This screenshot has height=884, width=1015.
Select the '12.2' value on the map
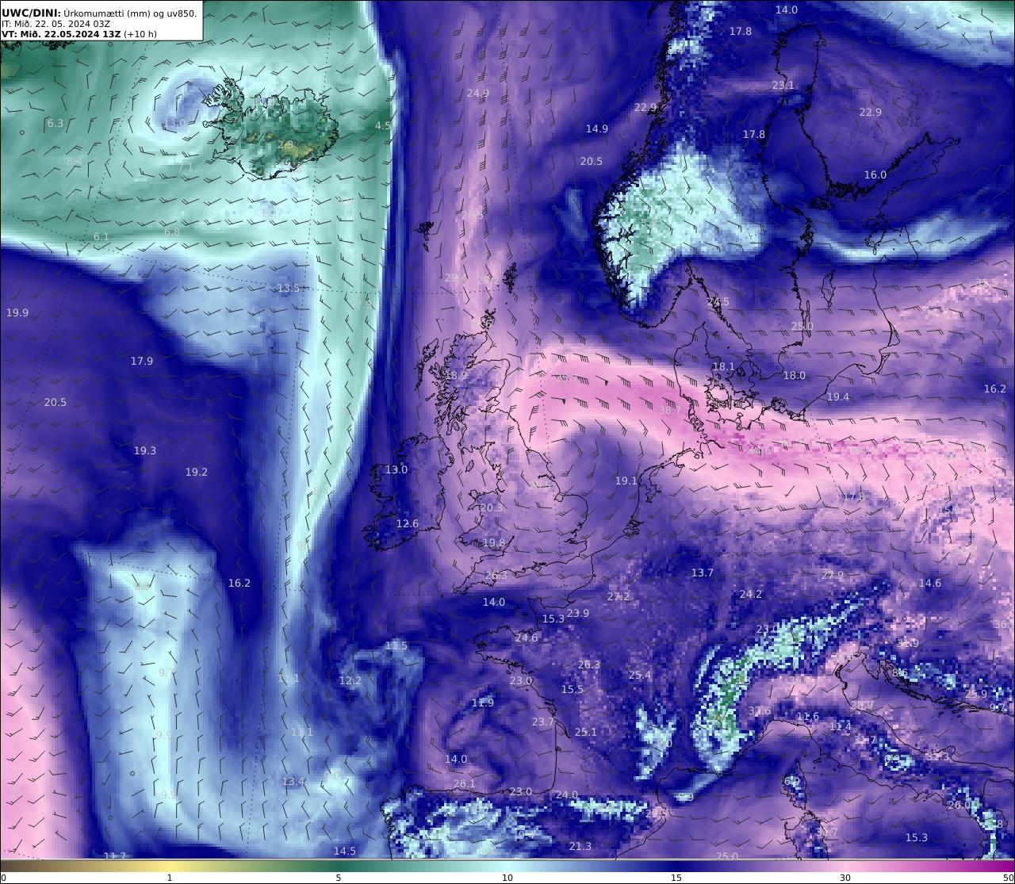(350, 680)
